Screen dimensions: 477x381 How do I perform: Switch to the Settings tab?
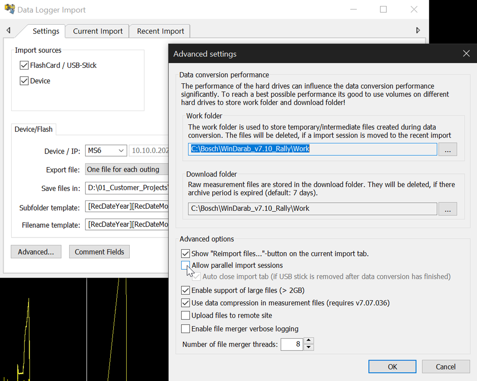coord(46,31)
